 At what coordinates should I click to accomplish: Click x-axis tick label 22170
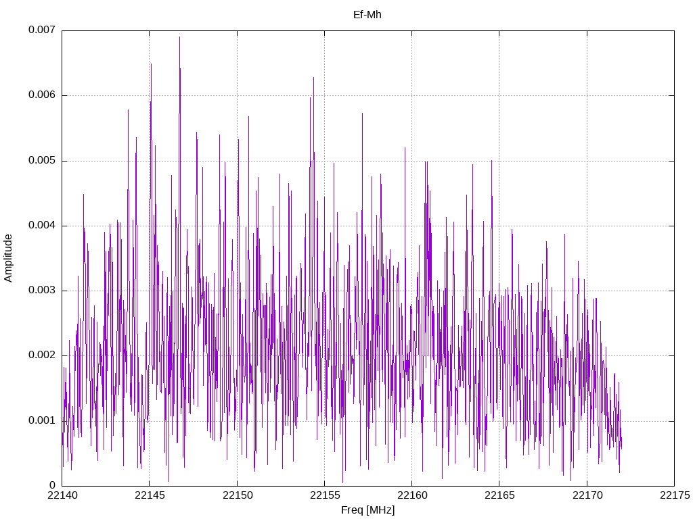pos(587,495)
